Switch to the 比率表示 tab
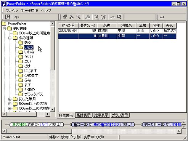Viewport: 188px width, 141px height. [x=101, y=115]
